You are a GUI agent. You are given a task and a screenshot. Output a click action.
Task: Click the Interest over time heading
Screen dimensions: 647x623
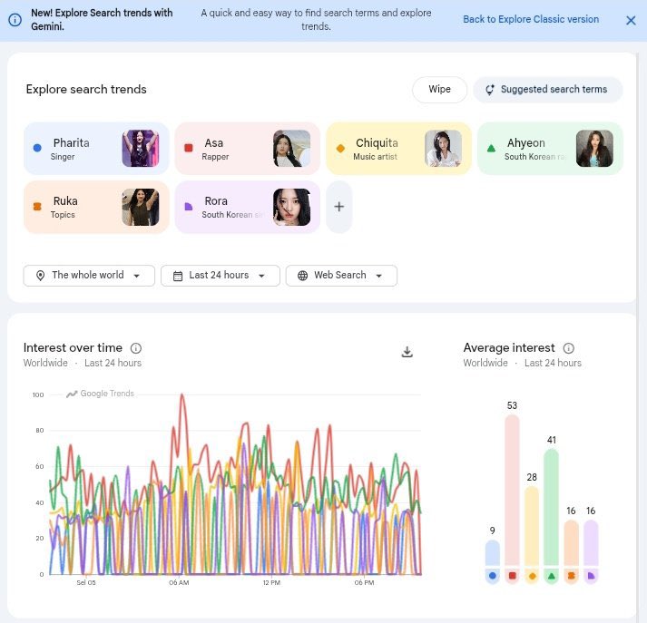73,348
